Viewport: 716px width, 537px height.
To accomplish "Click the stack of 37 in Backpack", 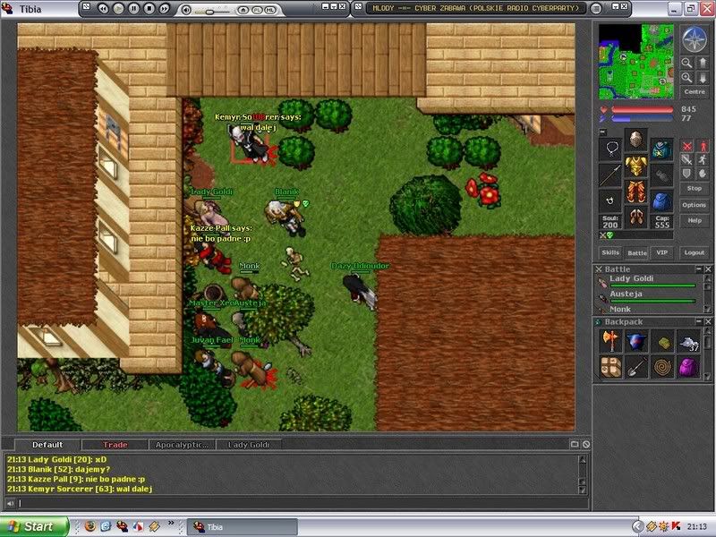I will tap(688, 341).
